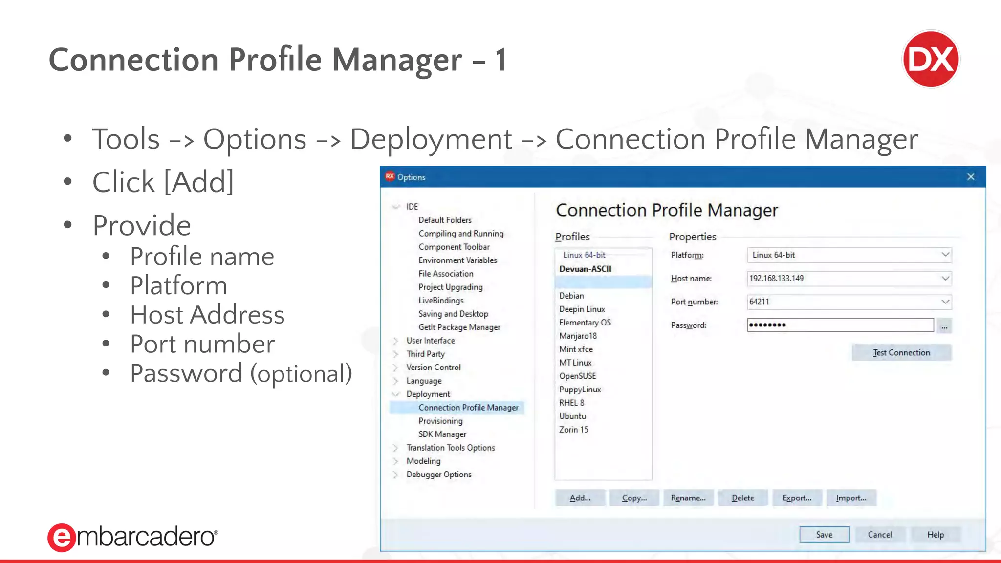
Task: Expand the User Interface node
Action: [x=396, y=341]
